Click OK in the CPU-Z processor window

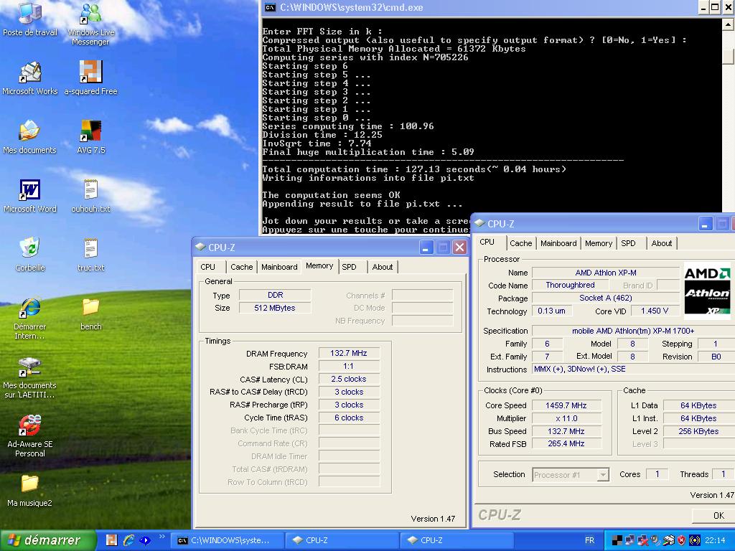pos(713,515)
